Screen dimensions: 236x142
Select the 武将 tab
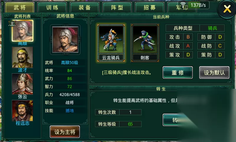click(x=20, y=7)
